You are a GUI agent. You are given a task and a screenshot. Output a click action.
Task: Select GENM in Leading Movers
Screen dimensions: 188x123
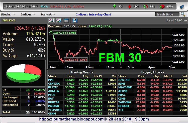click(52, 114)
